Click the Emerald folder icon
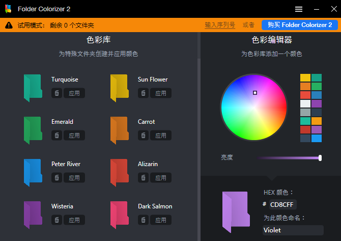341x241 pixels. [x=33, y=130]
